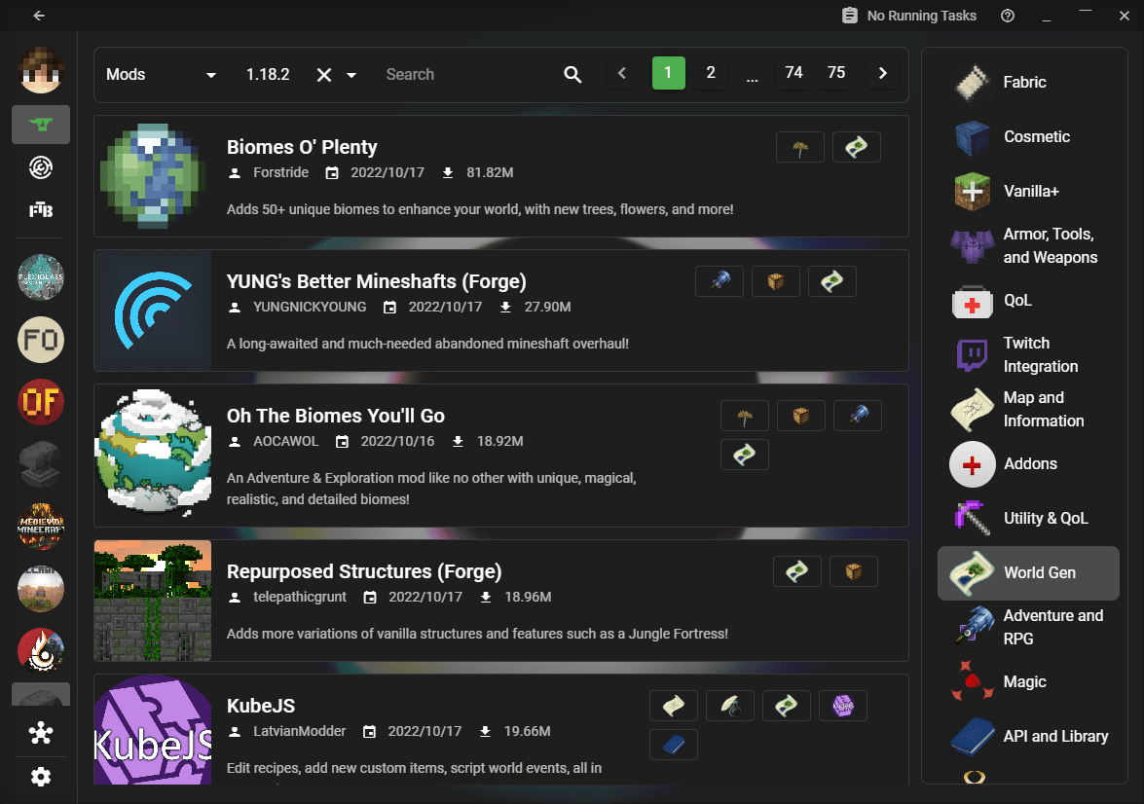This screenshot has width=1144, height=804.
Task: Toggle the World Gen category filter
Action: [x=1028, y=573]
